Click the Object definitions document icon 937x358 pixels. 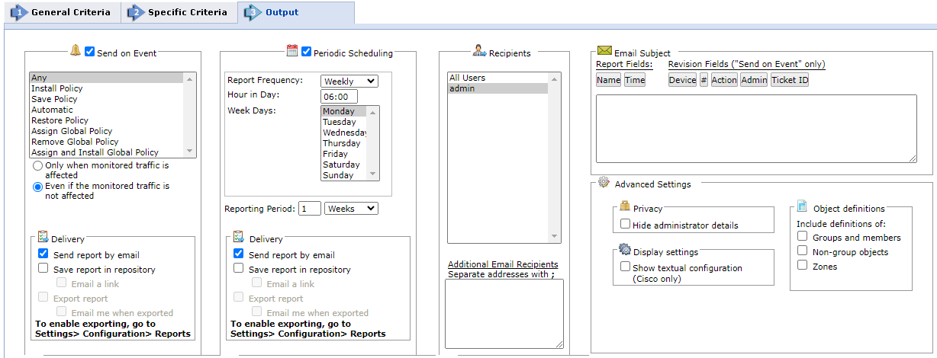pyautogui.click(x=802, y=206)
